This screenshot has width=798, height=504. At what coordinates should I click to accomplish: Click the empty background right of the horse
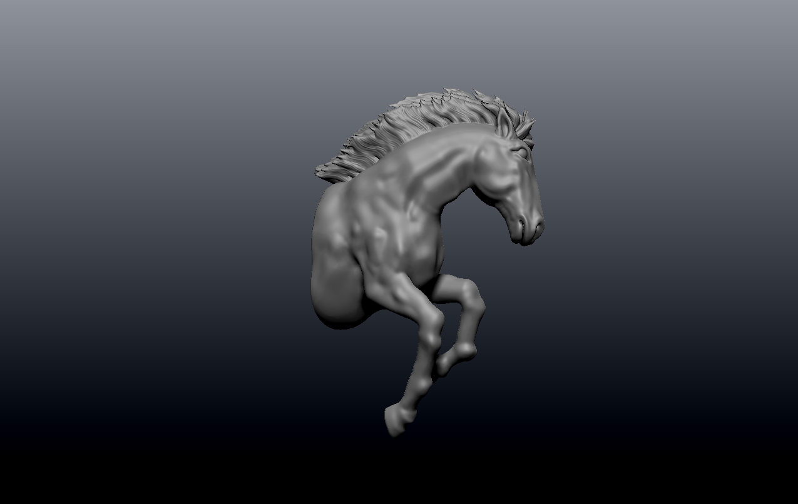[657, 250]
